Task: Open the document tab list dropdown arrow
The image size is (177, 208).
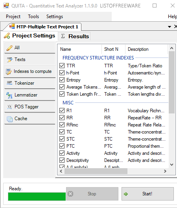Action: coord(169,27)
